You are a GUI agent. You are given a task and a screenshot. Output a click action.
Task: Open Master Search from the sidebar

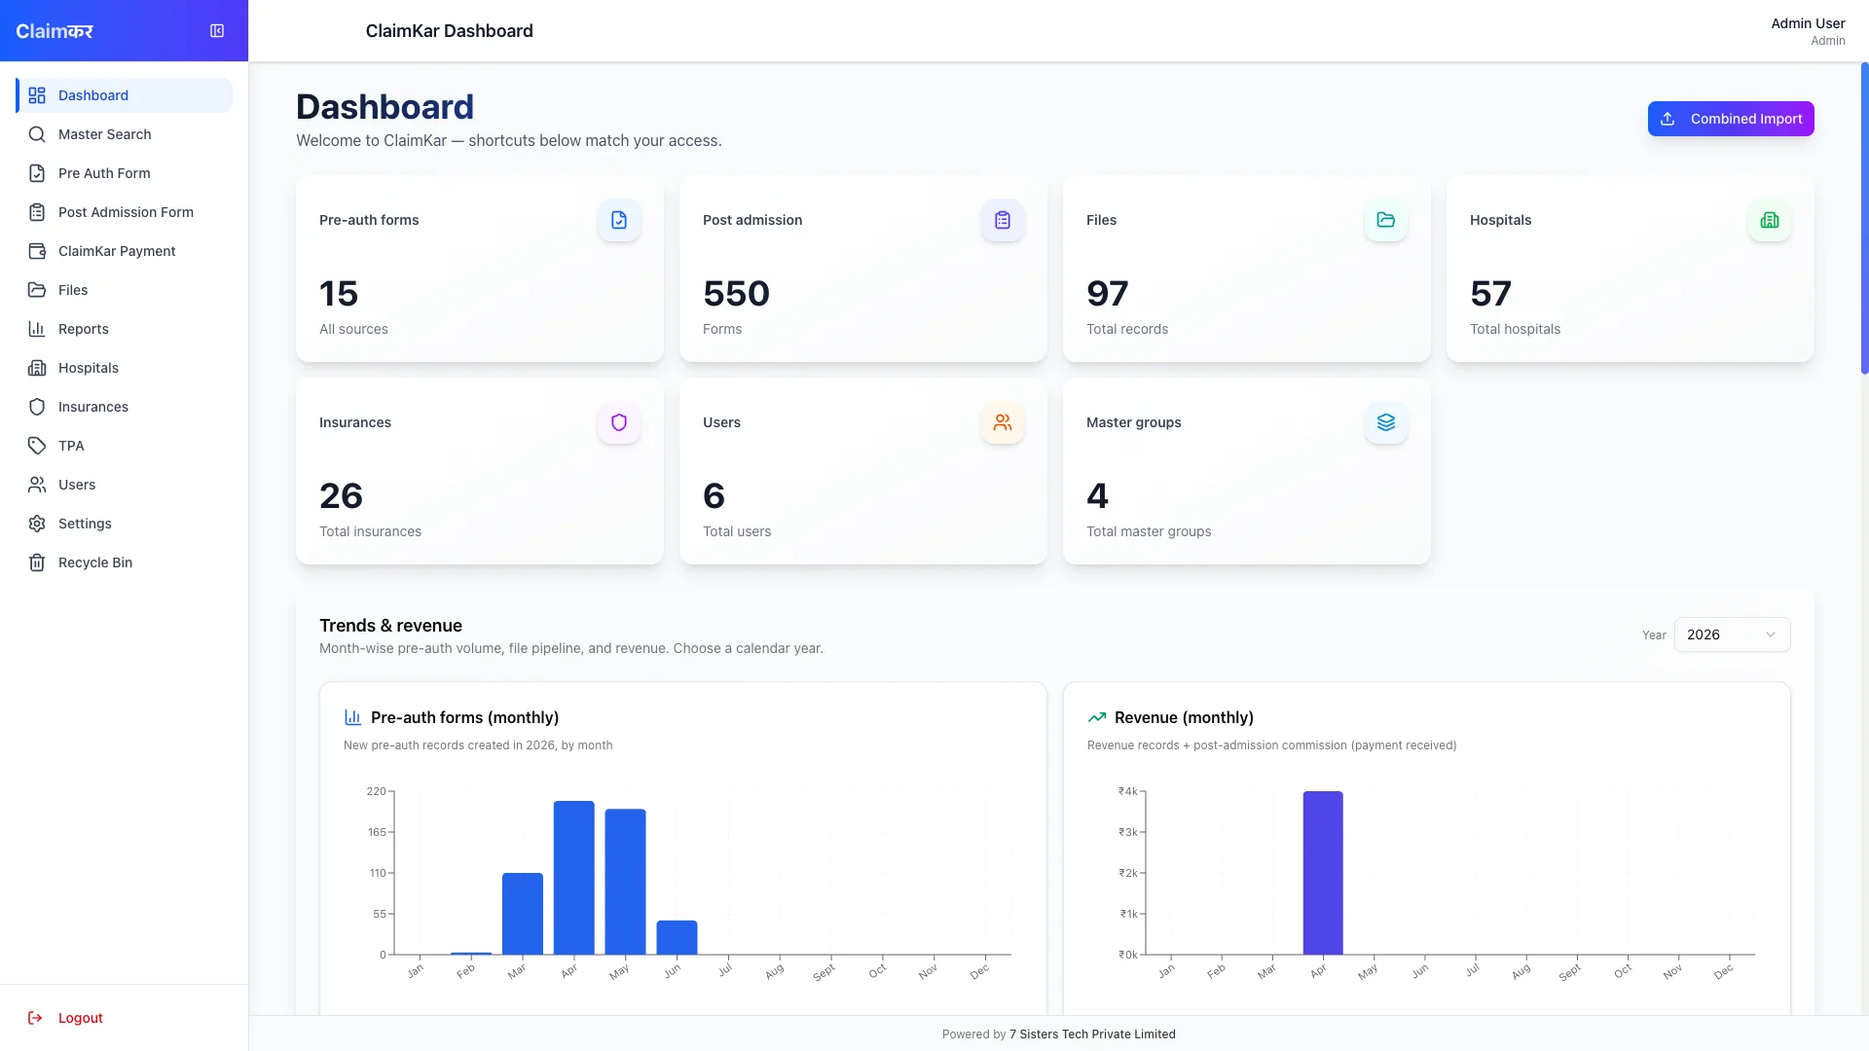[x=124, y=134]
